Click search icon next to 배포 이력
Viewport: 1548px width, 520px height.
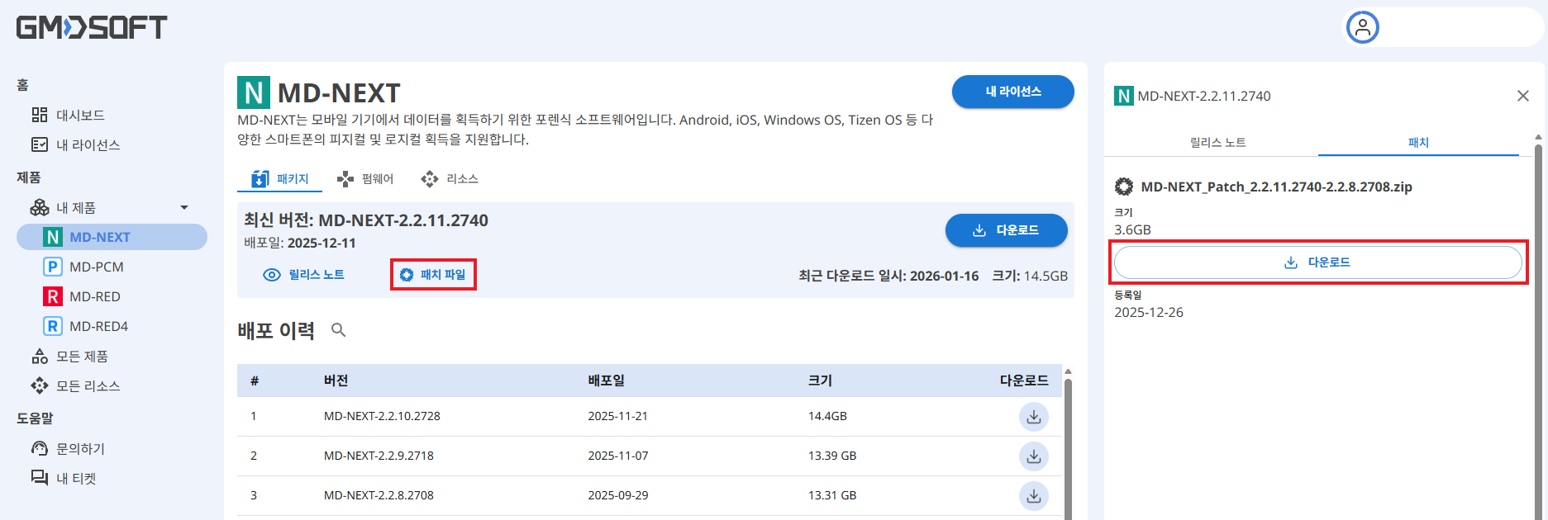tap(338, 330)
